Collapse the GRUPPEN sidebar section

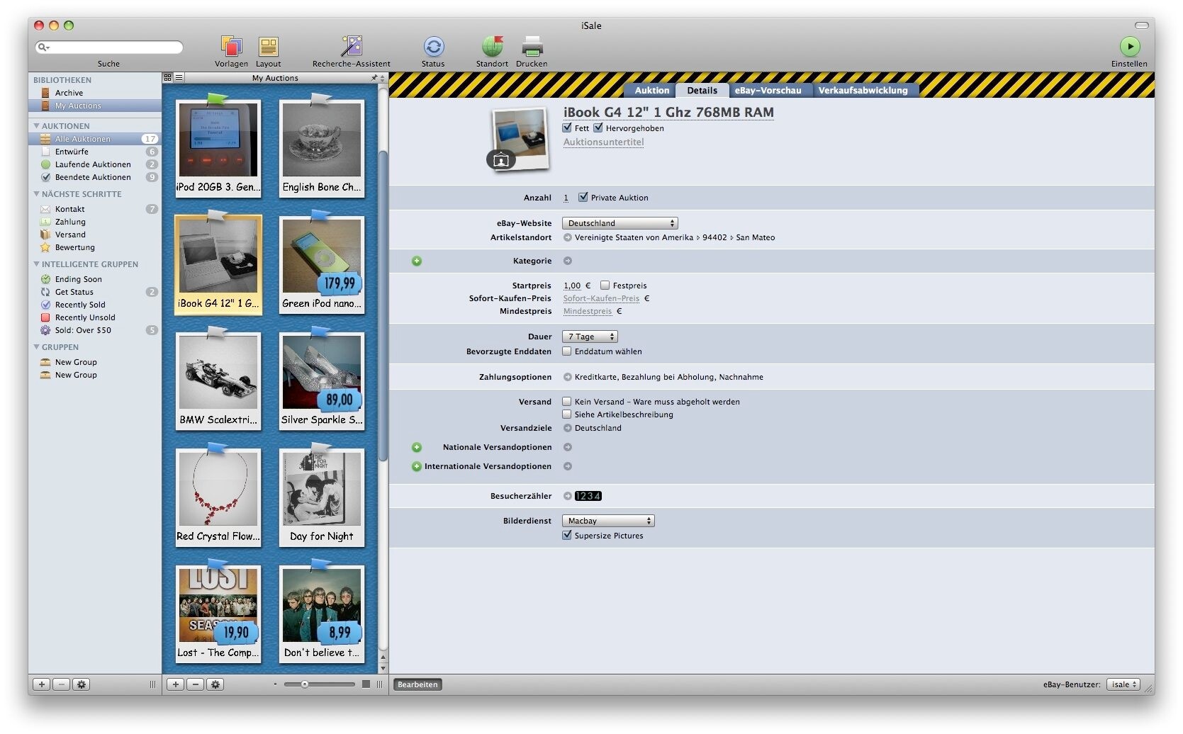tap(36, 347)
